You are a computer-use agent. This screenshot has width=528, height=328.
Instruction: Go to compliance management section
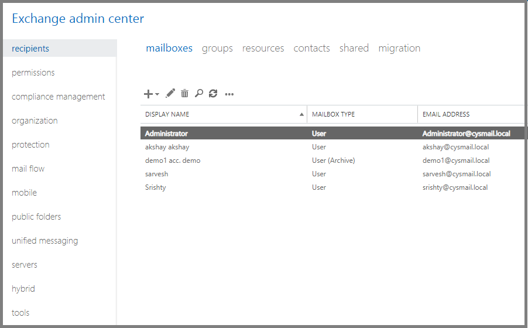point(59,97)
